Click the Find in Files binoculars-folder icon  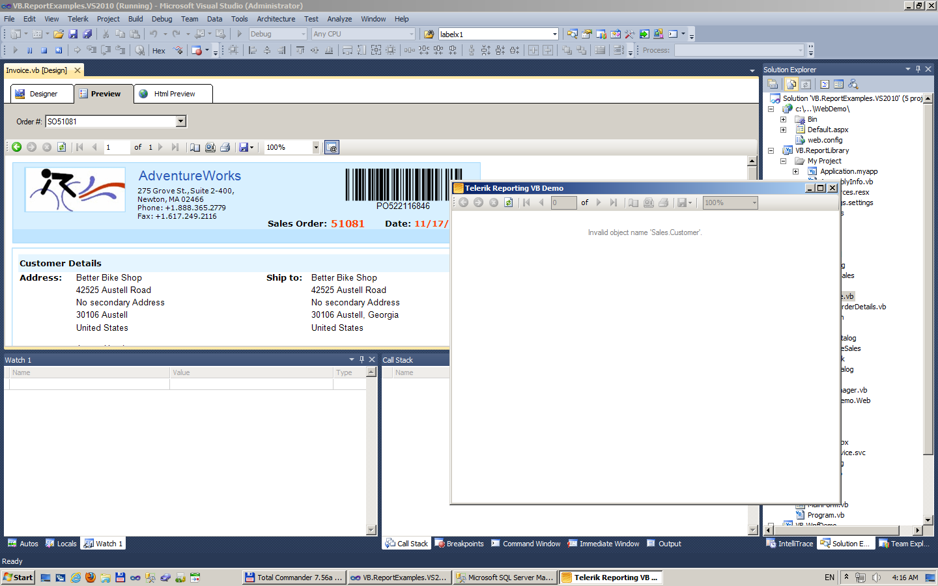429,34
